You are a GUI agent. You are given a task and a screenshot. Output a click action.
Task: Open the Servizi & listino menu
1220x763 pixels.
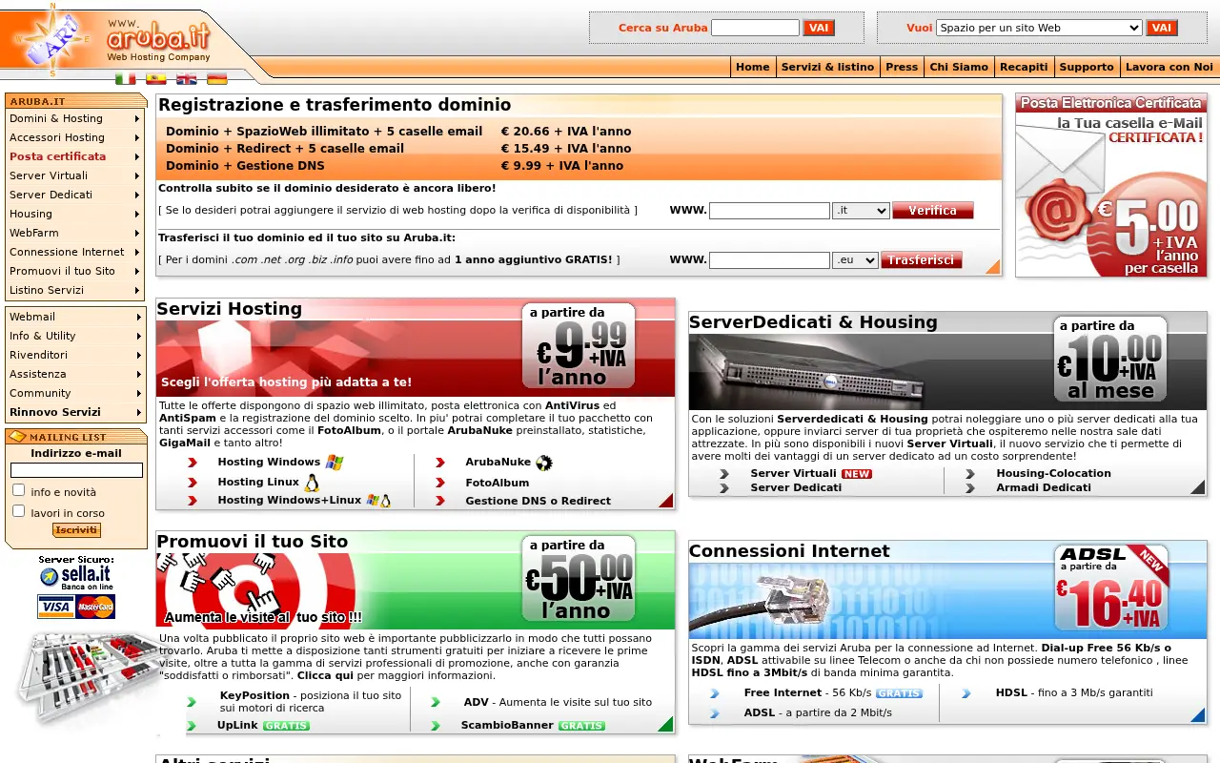tap(827, 67)
